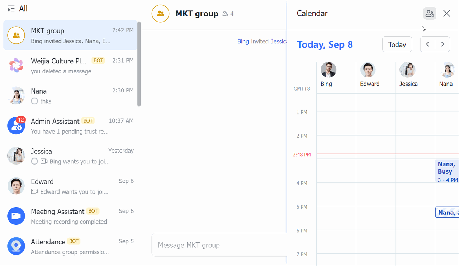The width and height of the screenshot is (459, 266).
Task: Open MKT group avatar icon in header
Action: pyautogui.click(x=160, y=14)
